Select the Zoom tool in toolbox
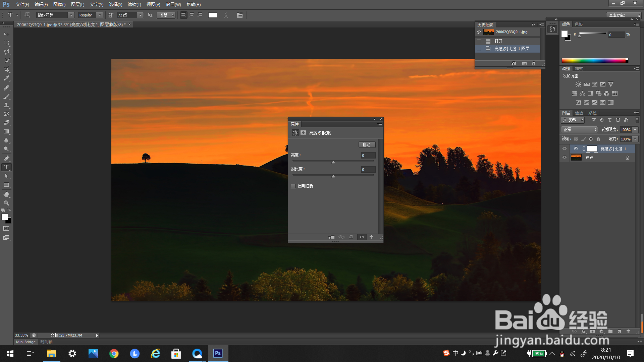Screen dimensions: 644x362 pos(6,203)
